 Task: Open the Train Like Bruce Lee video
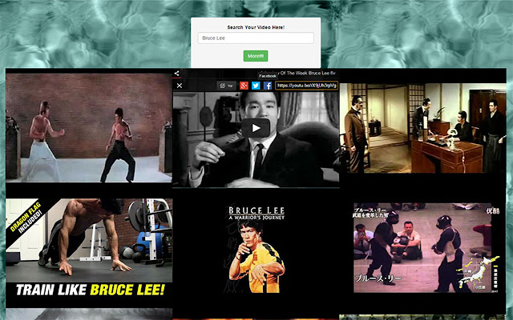pyautogui.click(x=88, y=252)
